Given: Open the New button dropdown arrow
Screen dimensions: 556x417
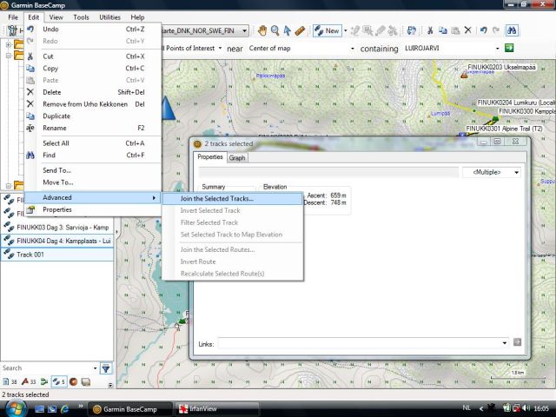Looking at the screenshot, I should [346, 30].
